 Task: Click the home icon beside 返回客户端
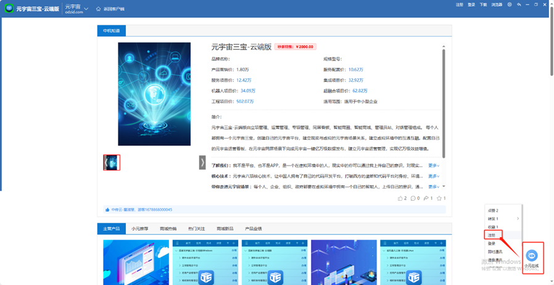[x=99, y=9]
